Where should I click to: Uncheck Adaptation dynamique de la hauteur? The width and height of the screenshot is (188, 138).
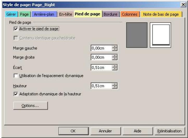pyautogui.click(x=16, y=94)
